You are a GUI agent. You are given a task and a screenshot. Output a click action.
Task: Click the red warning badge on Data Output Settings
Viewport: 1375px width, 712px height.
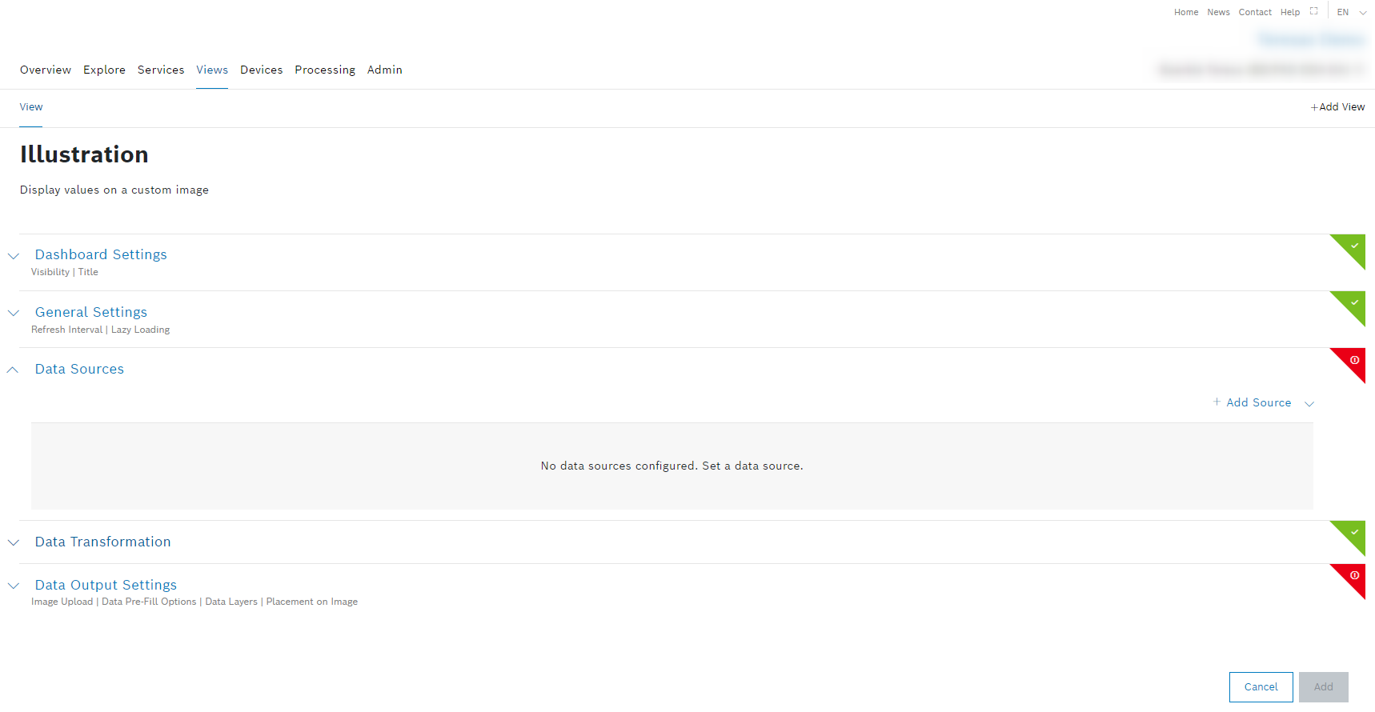[1353, 576]
